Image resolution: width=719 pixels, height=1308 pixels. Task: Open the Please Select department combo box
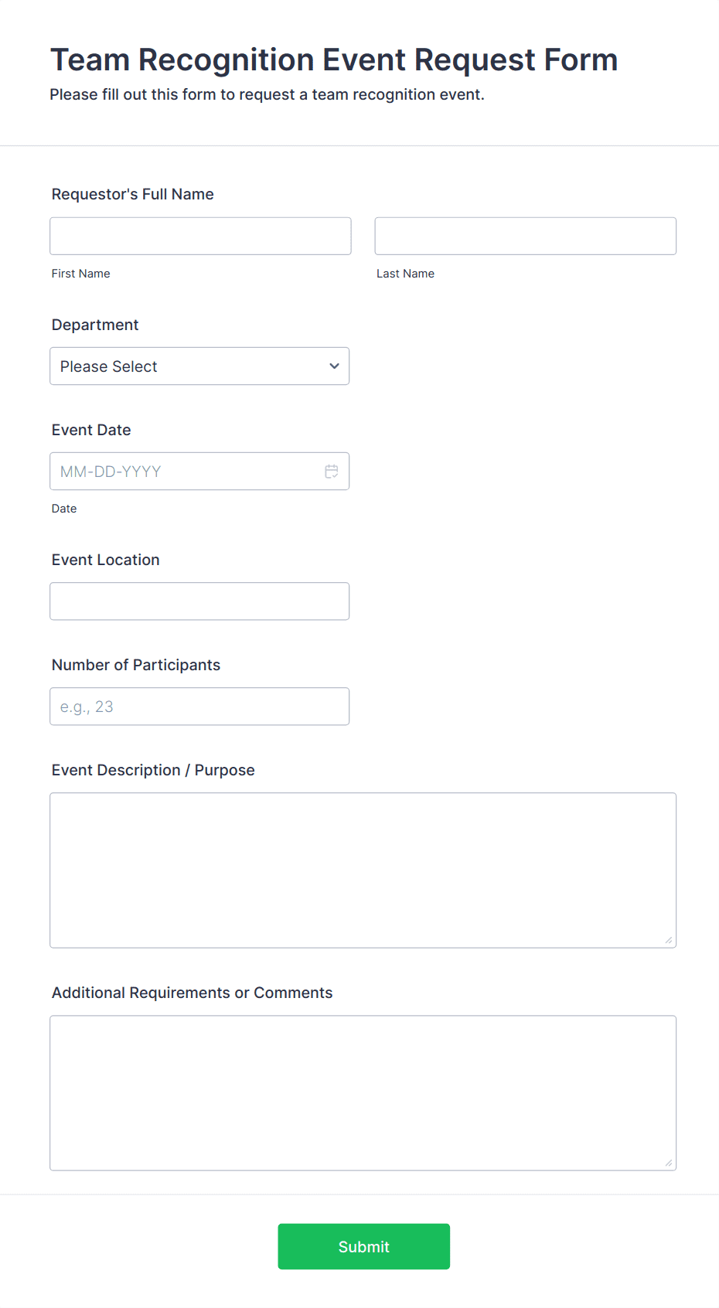pos(186,366)
